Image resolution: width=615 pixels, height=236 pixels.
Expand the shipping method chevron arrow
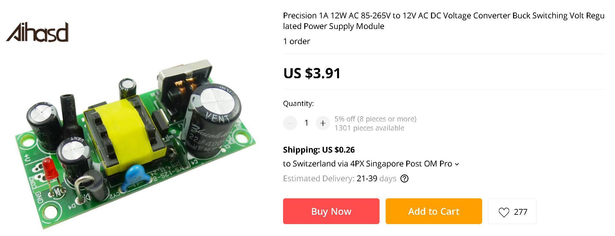pyautogui.click(x=457, y=164)
